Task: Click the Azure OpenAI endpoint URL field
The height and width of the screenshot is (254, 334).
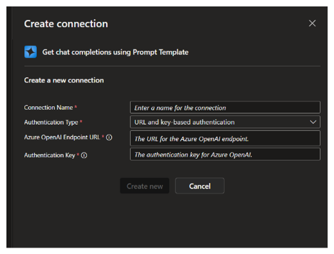Action: [225, 138]
